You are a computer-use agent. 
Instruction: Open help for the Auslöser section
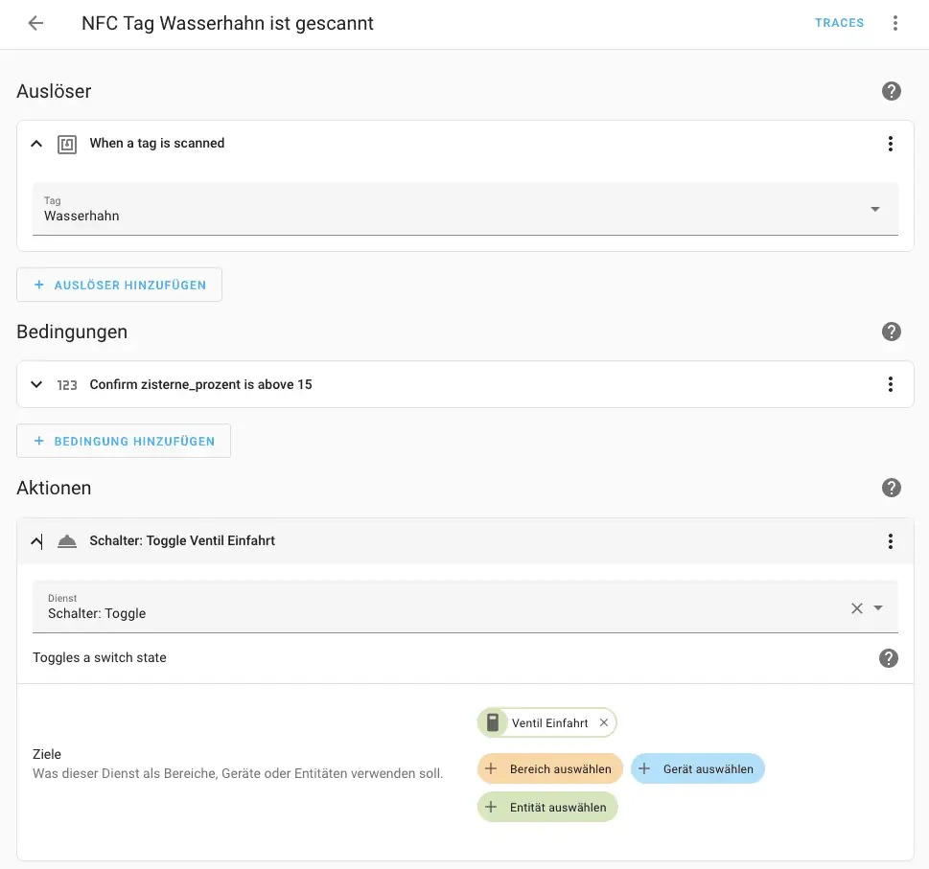[x=892, y=91]
